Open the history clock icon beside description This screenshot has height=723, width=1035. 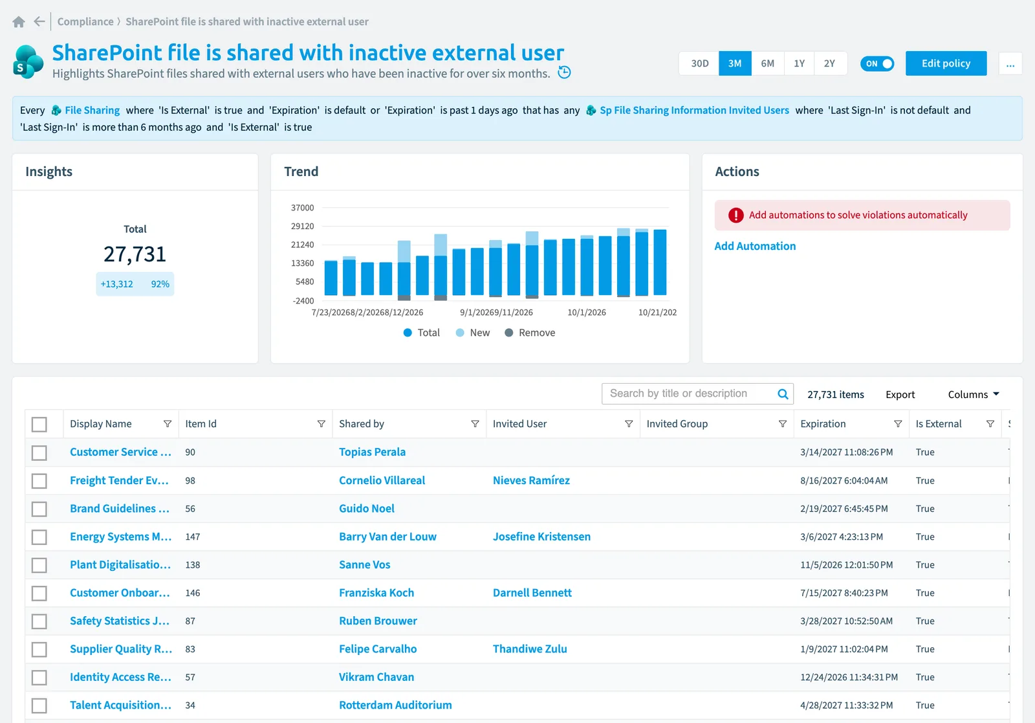coord(564,72)
